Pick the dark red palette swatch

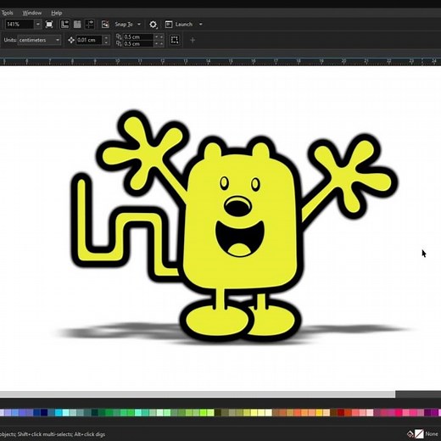click(x=341, y=413)
